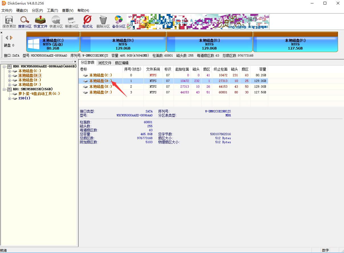Click the 搜索分区 (Search Partitions) magnifier icon
The image size is (344, 253).
tap(25, 22)
